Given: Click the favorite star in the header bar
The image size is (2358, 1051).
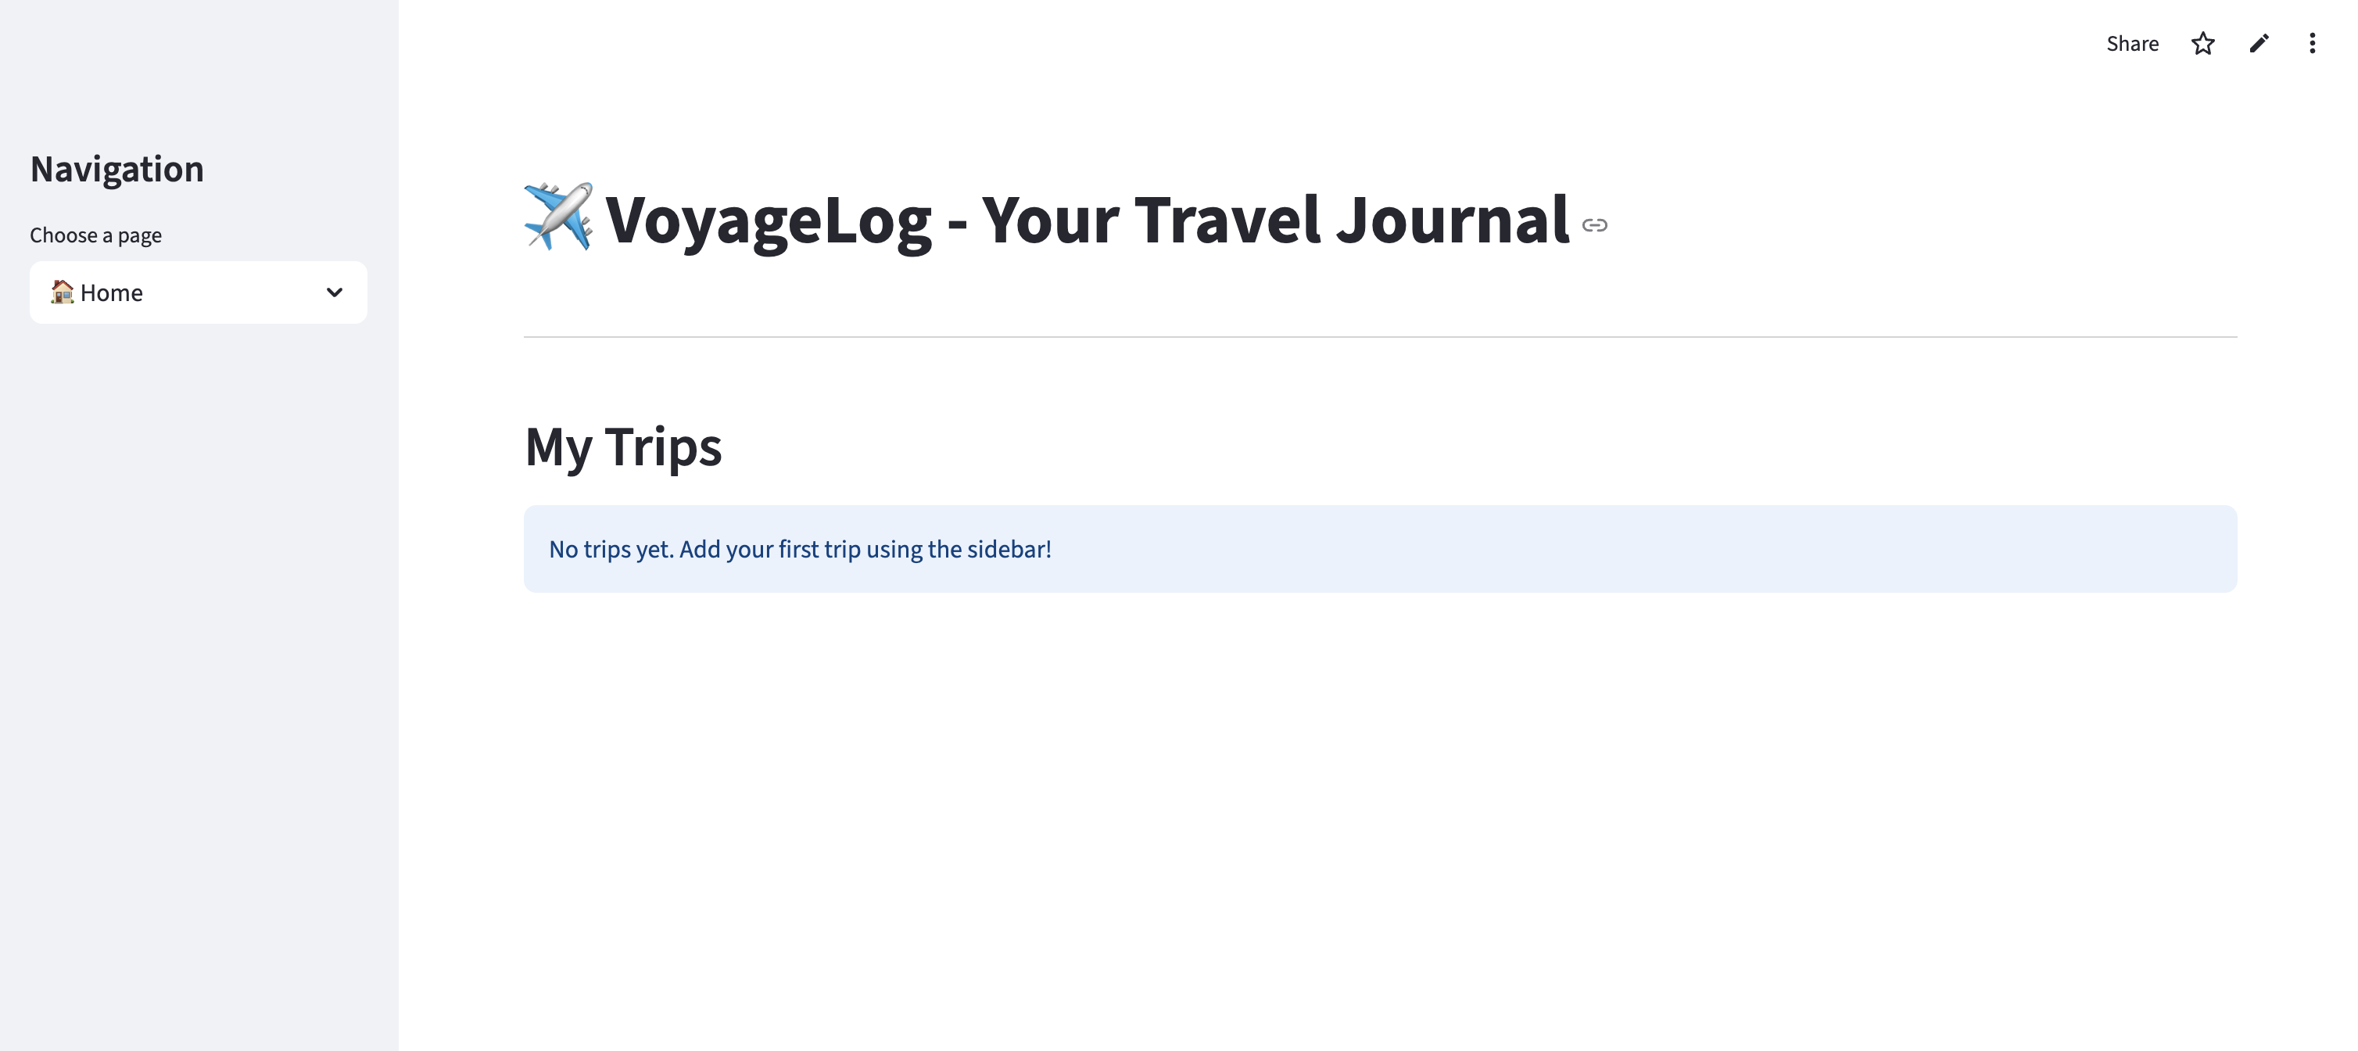Looking at the screenshot, I should tap(2203, 43).
